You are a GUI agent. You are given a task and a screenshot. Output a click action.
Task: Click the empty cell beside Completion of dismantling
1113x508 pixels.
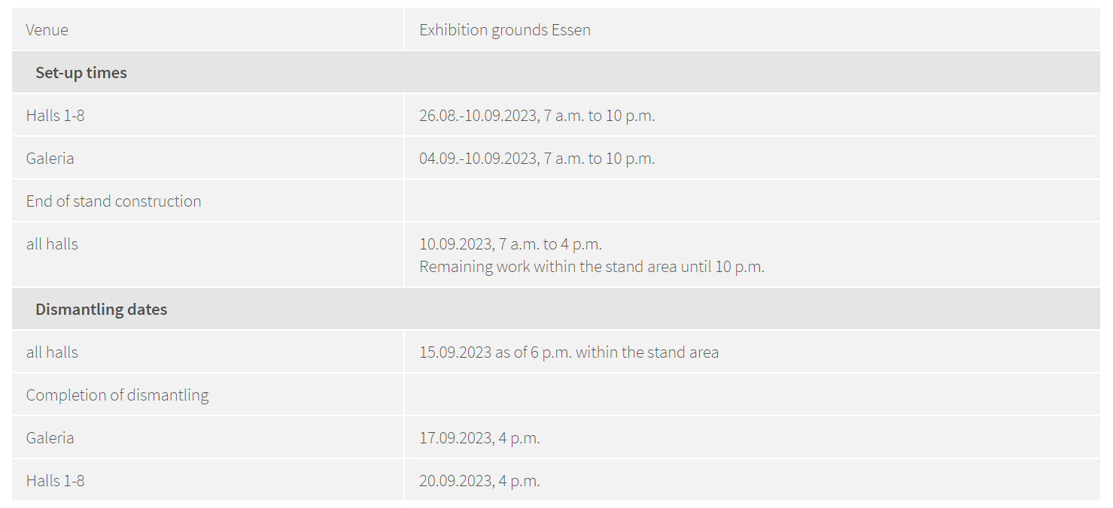coord(753,395)
